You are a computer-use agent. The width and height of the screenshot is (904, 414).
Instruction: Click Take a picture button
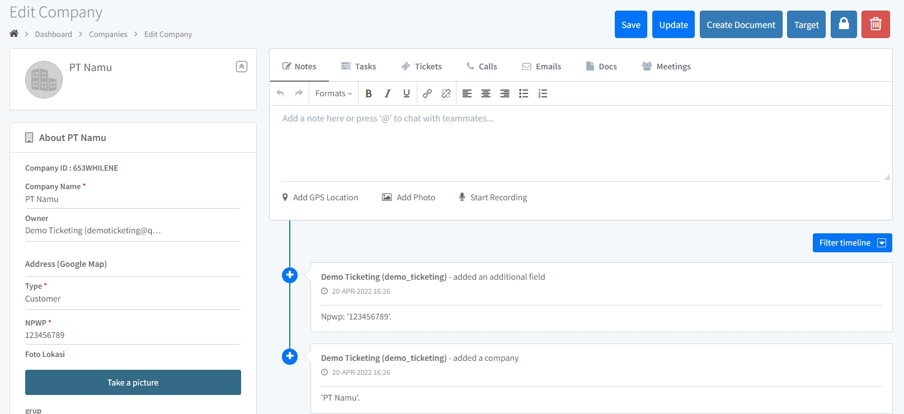(133, 383)
